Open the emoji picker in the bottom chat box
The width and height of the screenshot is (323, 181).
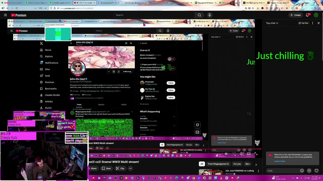click(302, 171)
